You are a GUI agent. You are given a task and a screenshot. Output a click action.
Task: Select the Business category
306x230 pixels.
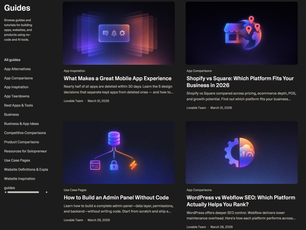tap(11, 115)
